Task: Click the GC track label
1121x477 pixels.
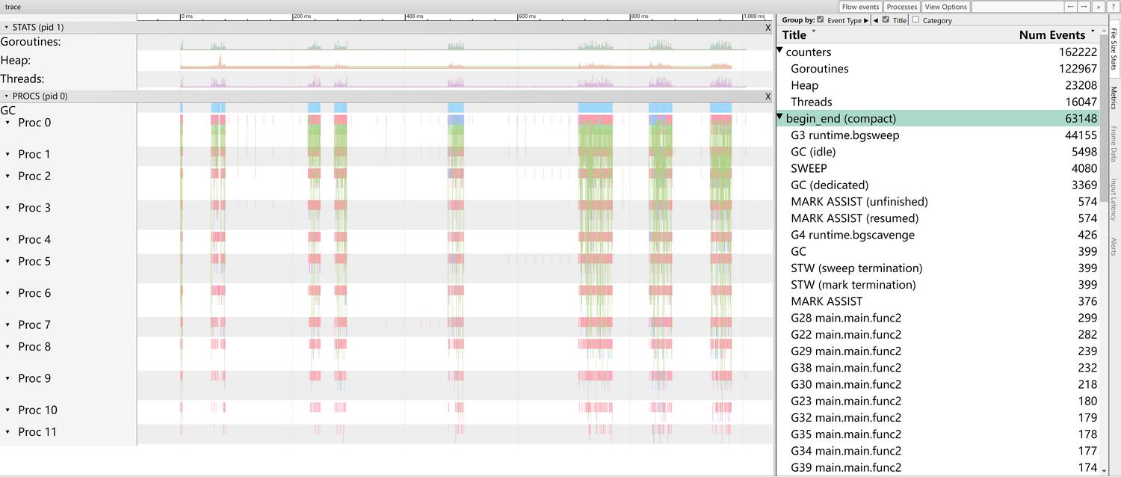Action: 8,109
